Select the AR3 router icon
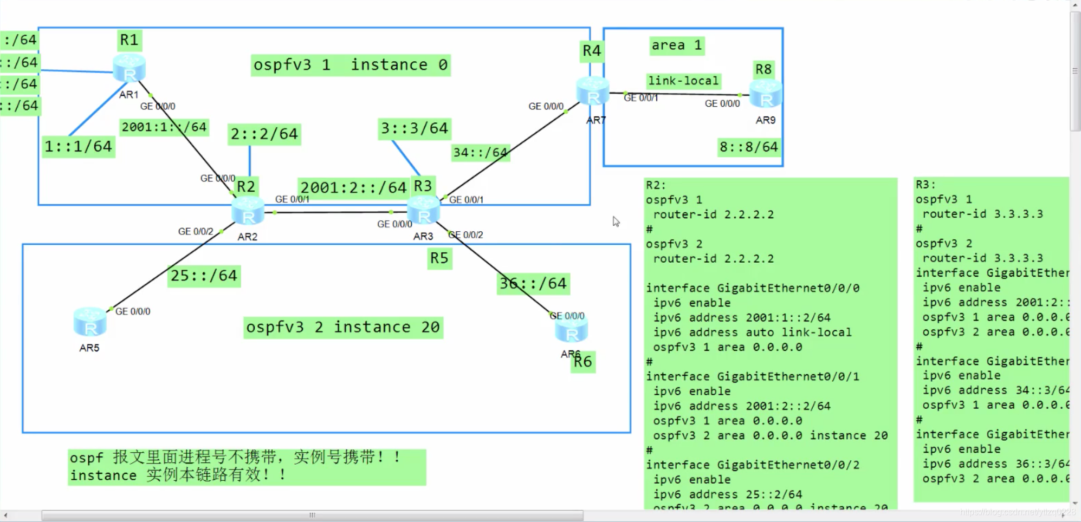The image size is (1081, 522). (x=424, y=210)
